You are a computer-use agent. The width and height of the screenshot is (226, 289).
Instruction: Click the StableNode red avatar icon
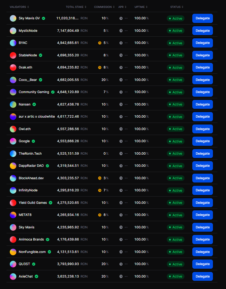pyautogui.click(x=12, y=55)
